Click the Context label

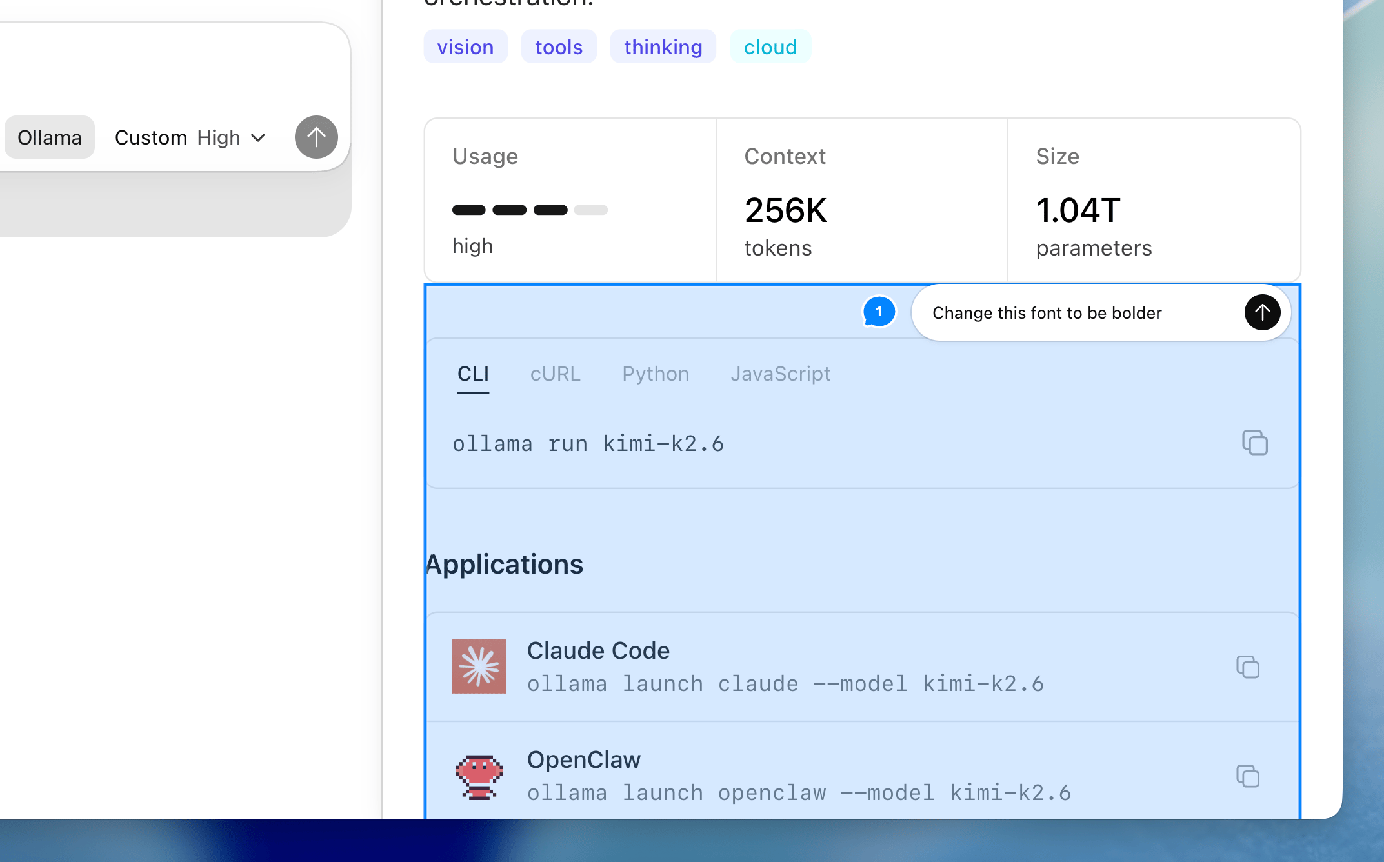coord(785,157)
